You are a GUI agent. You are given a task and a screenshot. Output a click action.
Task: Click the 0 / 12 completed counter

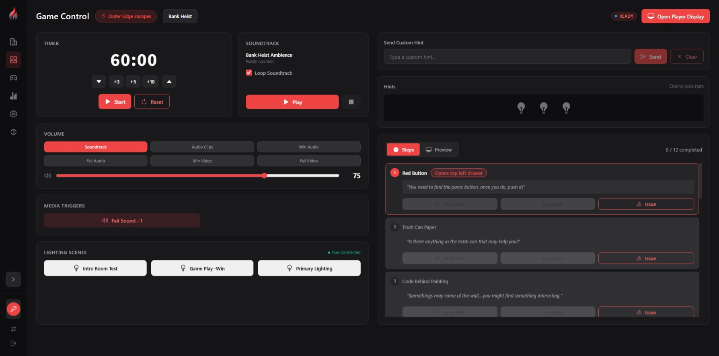click(x=684, y=150)
